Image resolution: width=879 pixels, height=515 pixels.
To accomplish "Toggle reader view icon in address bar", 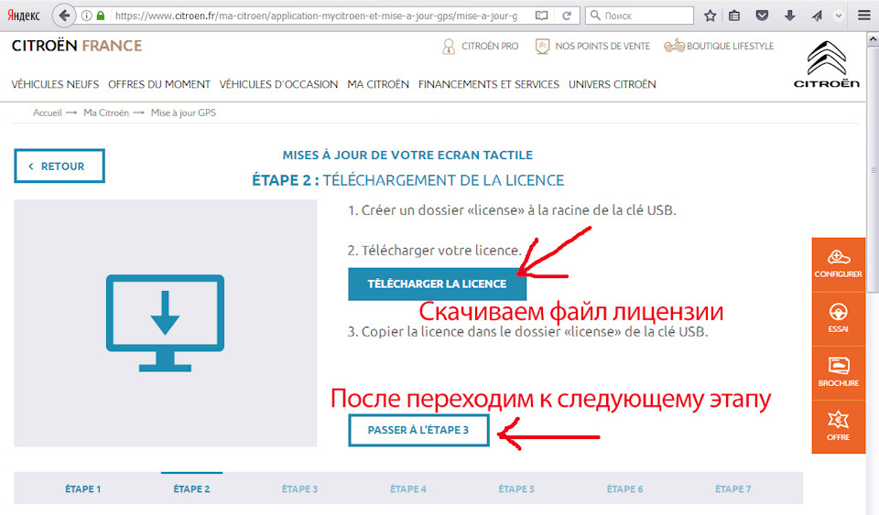I will click(541, 16).
